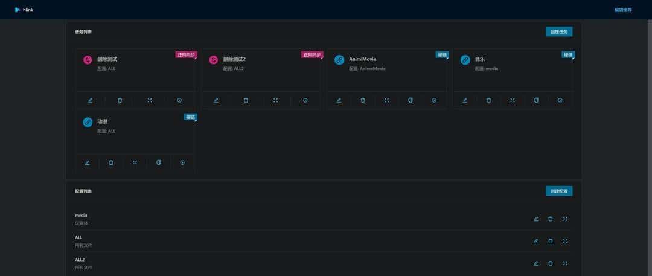Image resolution: width=652 pixels, height=276 pixels.
Task: Click the clock icon on the 音乐 card
Action: coord(560,100)
